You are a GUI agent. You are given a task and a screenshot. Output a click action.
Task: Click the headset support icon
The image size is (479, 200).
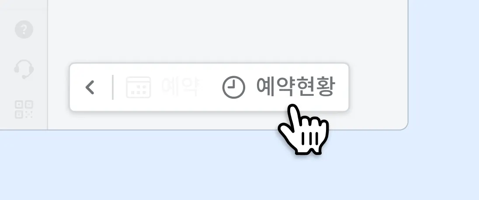(x=24, y=69)
